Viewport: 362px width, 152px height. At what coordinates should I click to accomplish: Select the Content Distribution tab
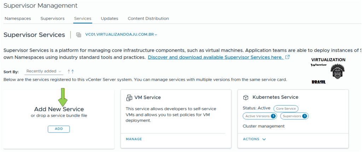(148, 18)
